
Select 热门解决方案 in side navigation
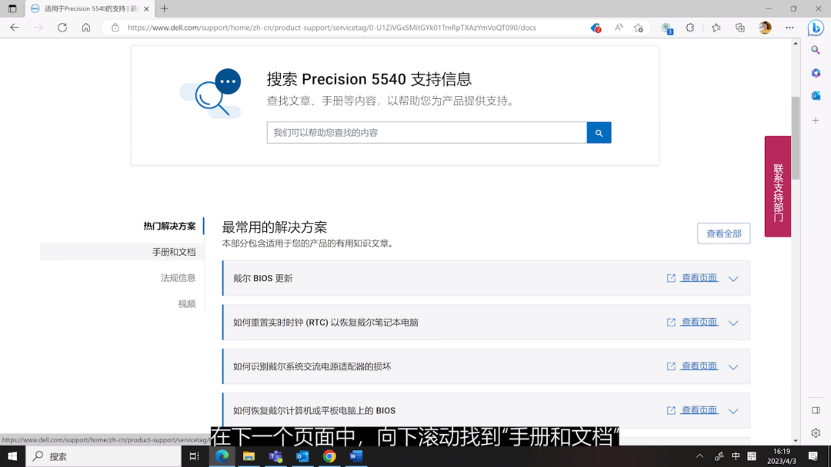point(169,226)
